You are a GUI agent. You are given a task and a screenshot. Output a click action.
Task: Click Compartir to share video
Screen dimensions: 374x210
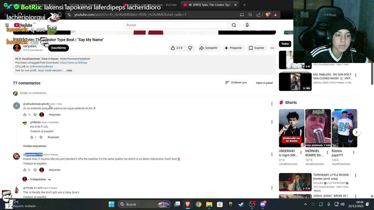coord(208,48)
